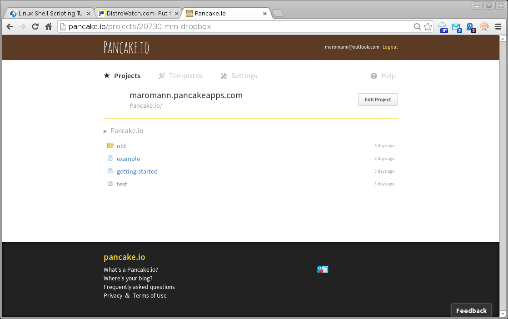Image resolution: width=508 pixels, height=319 pixels.
Task: Click the Pancake.io/ path text under project title
Action: tap(146, 105)
